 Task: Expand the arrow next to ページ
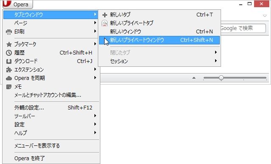(x=95, y=22)
